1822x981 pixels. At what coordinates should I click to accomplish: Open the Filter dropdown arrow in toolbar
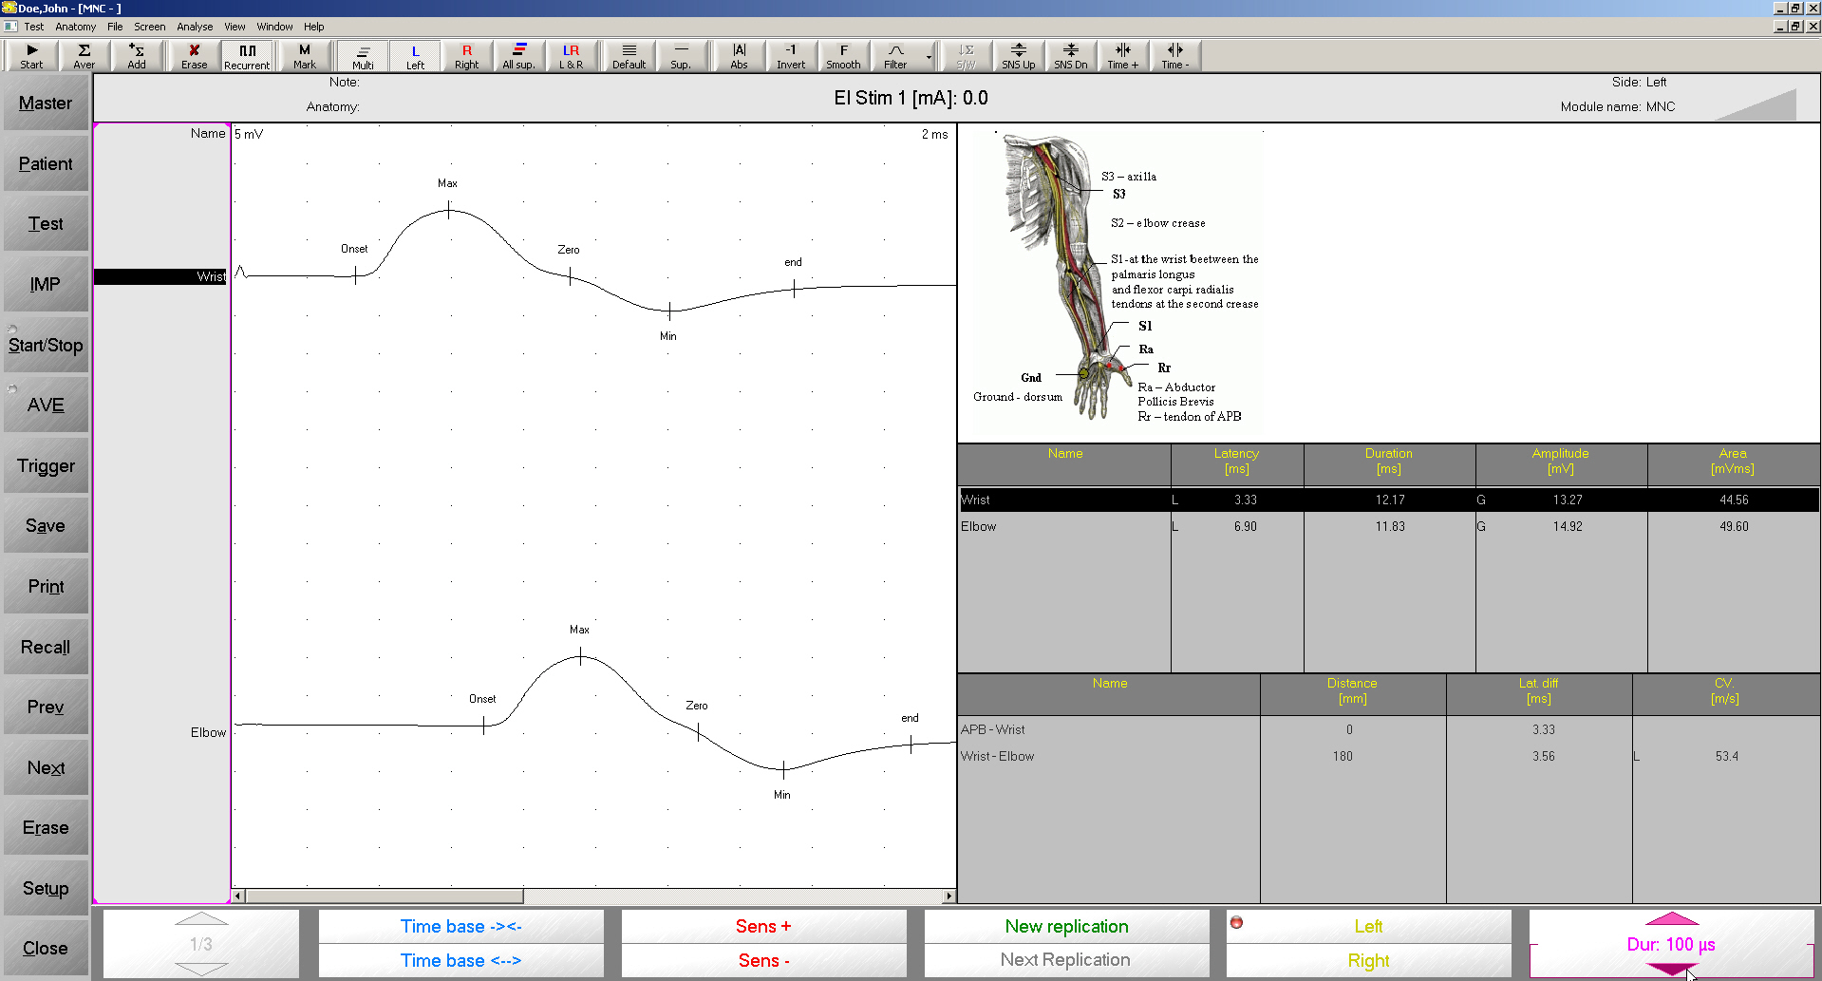[929, 57]
